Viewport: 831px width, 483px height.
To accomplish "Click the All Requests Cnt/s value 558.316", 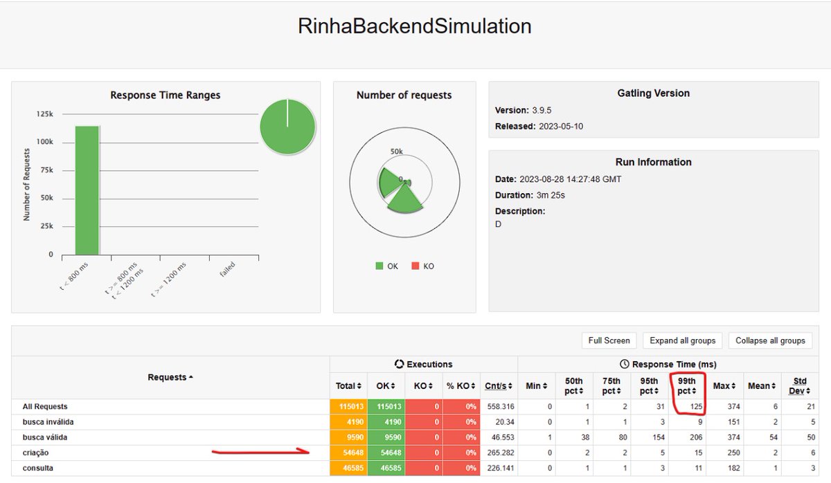I will pyautogui.click(x=499, y=407).
